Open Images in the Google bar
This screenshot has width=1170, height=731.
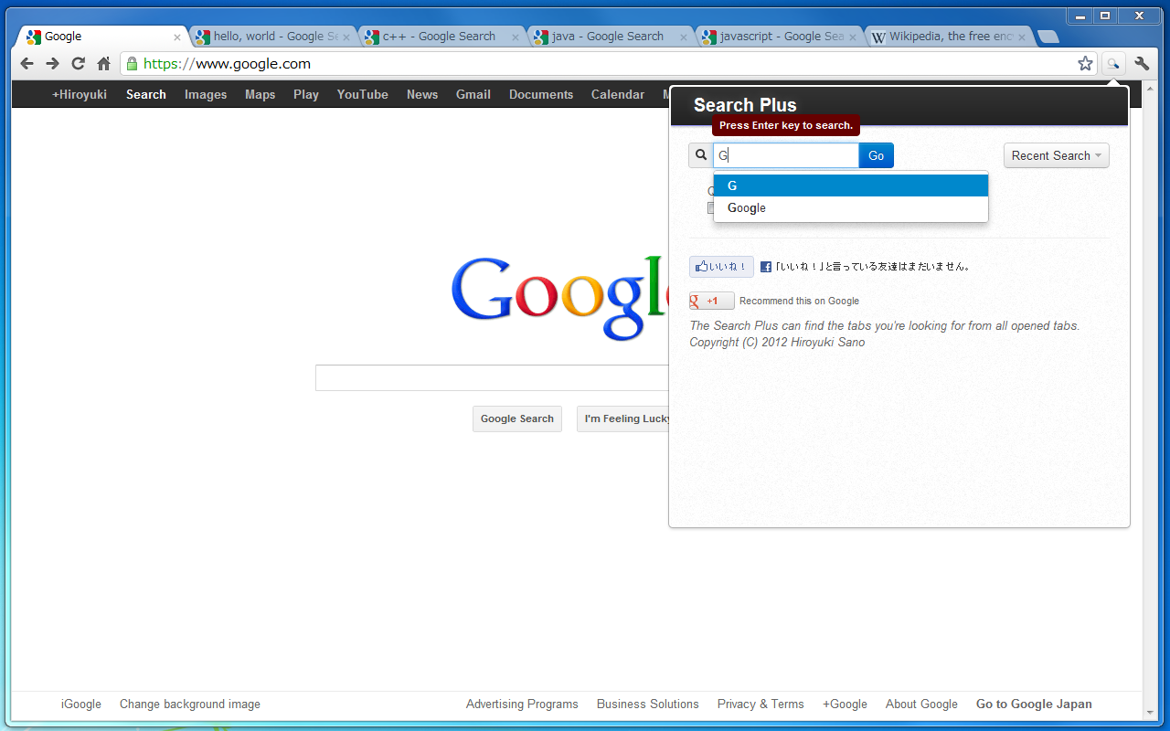click(x=206, y=94)
